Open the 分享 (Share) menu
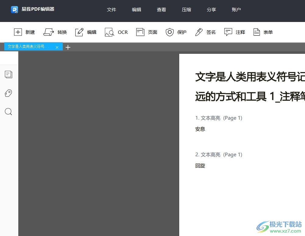The image size is (305, 236). click(x=211, y=9)
